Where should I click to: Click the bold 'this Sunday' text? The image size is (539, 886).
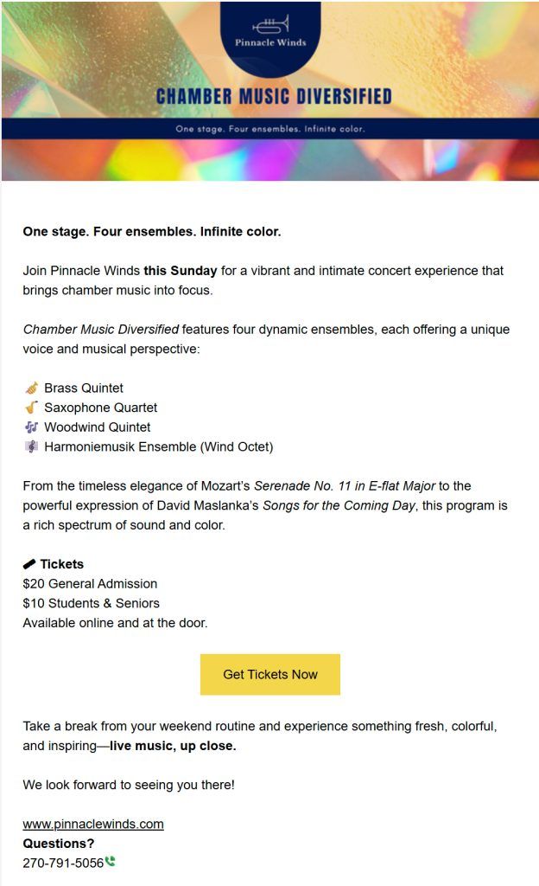point(181,271)
